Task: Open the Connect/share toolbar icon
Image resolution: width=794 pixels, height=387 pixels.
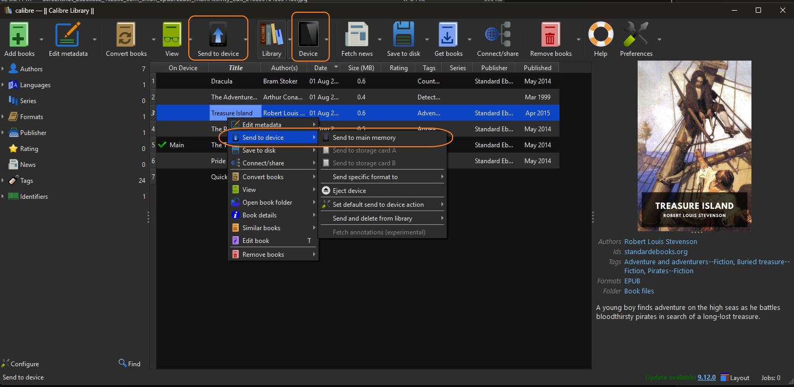Action: coord(498,35)
